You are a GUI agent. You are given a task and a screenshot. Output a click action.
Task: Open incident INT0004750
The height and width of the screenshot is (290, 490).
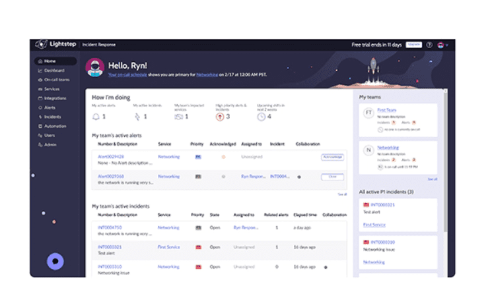(110, 227)
